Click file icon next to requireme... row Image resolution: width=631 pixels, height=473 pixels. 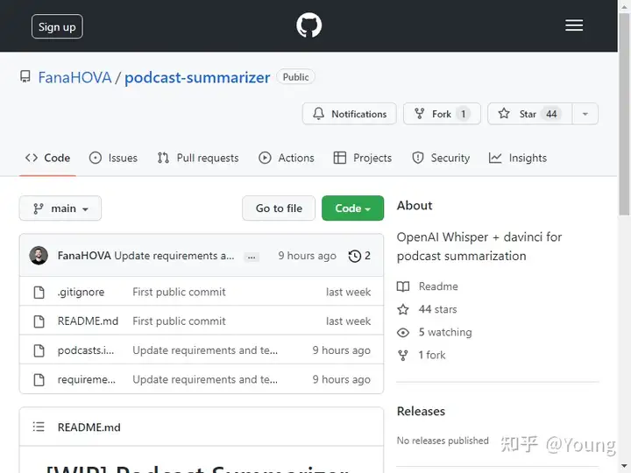click(x=39, y=379)
